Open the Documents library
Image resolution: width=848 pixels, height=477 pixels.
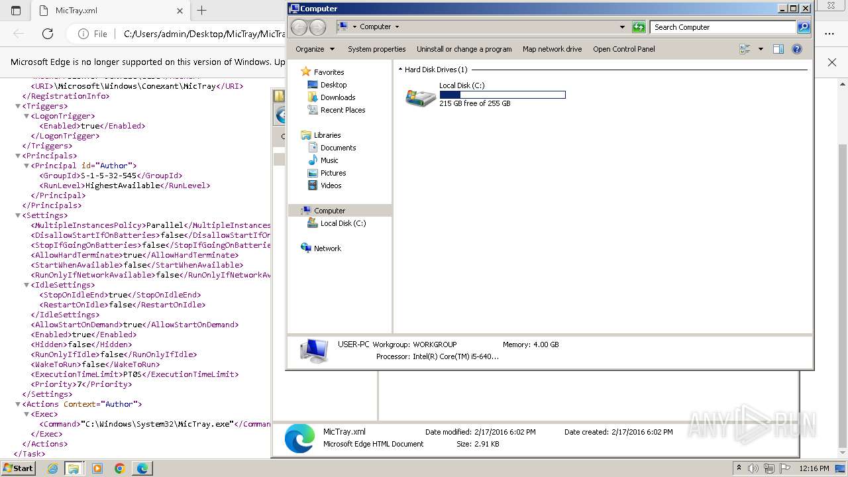pyautogui.click(x=338, y=148)
